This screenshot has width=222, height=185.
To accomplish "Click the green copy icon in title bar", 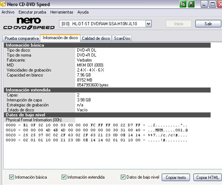I will (183, 4).
